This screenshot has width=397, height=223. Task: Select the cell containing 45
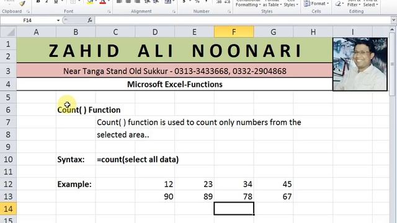click(x=274, y=184)
